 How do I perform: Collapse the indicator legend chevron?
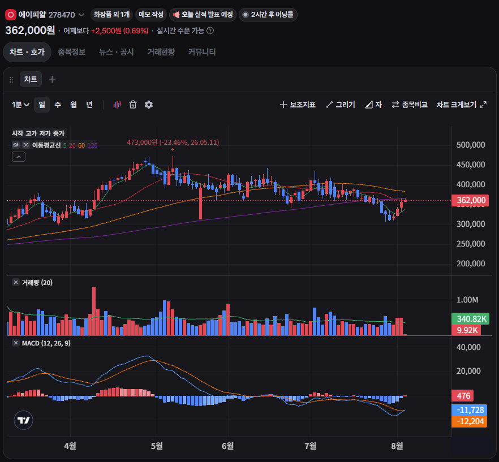click(19, 157)
